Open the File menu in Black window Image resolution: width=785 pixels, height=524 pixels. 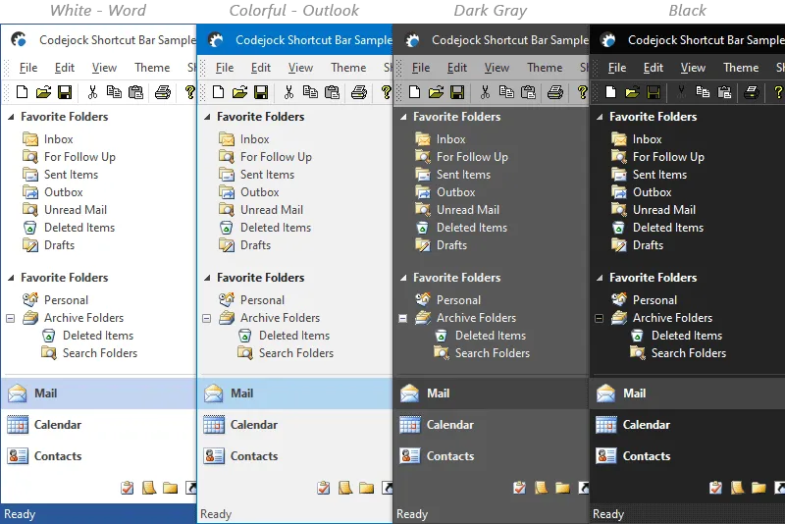pyautogui.click(x=617, y=67)
